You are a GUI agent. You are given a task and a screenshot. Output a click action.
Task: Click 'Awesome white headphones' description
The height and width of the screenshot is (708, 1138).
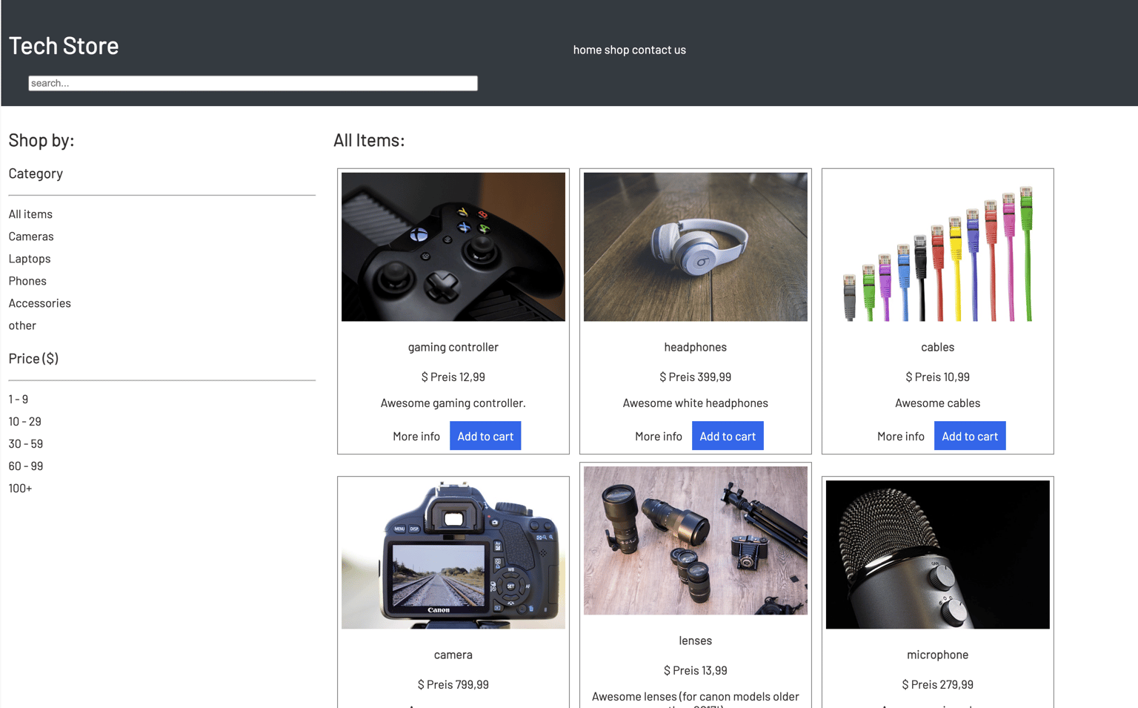696,403
